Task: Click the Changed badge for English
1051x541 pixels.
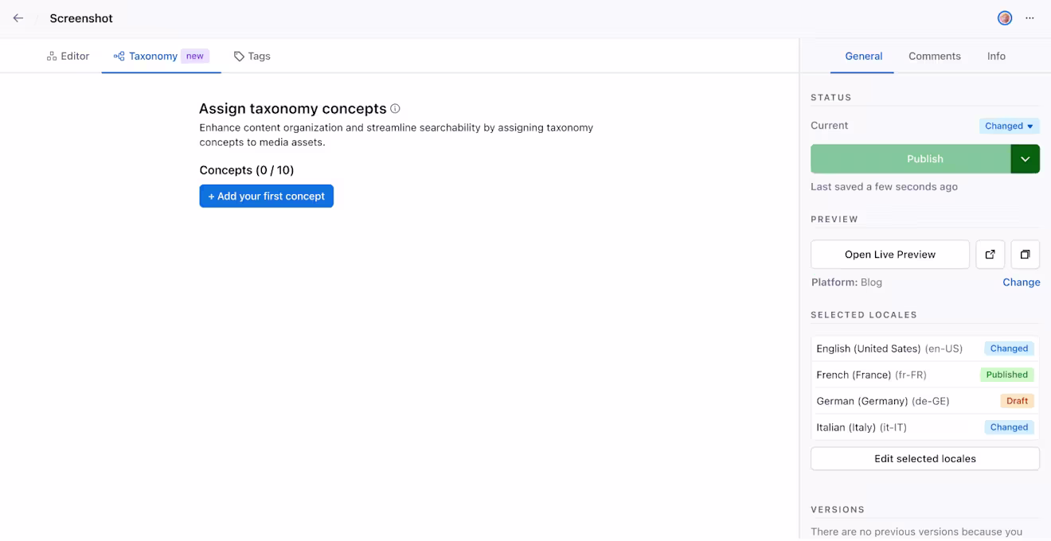Action: [x=1009, y=348]
